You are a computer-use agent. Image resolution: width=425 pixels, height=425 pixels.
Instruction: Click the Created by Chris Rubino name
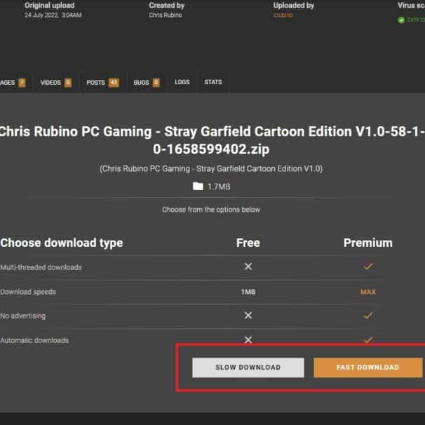pos(166,15)
